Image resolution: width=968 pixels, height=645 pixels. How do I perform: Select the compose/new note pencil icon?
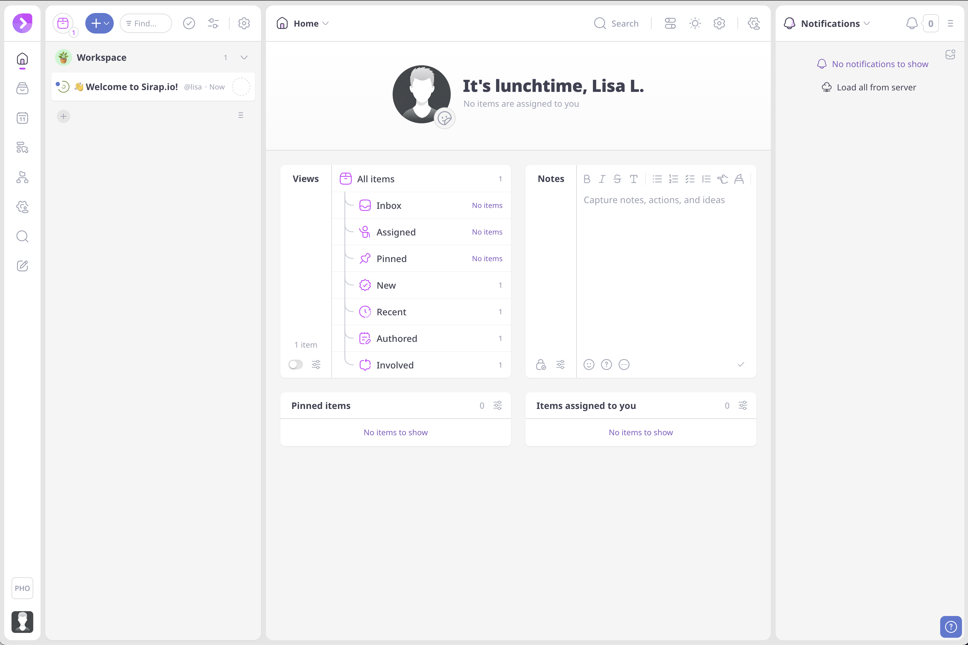coord(22,266)
